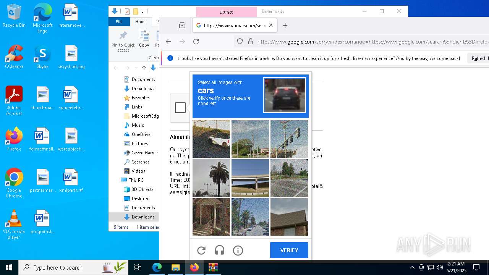Open volume control in tray
The width and height of the screenshot is (489, 275).
click(x=440, y=267)
